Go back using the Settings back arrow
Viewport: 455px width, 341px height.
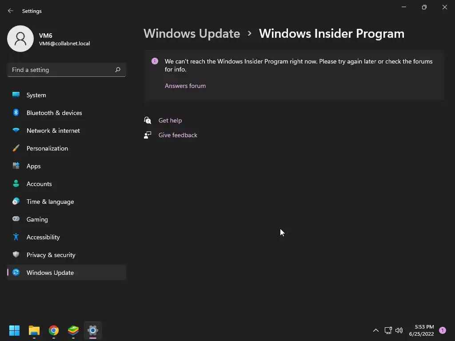(11, 11)
